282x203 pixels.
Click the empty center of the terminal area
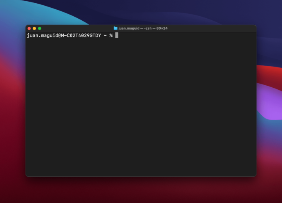coord(141,106)
